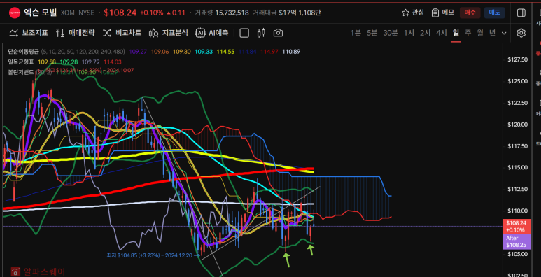Change chart type with candlestick icon
Image resolution: width=541 pixels, height=277 pixels.
coord(261,33)
